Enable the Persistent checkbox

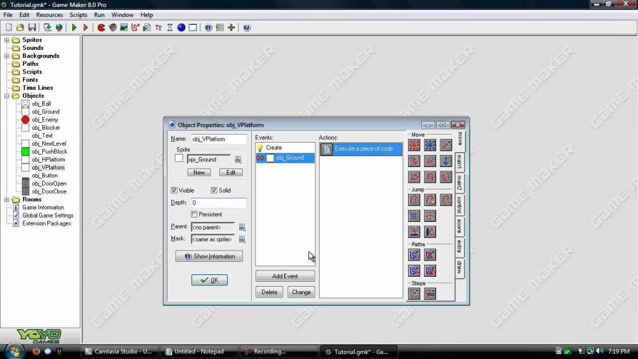click(194, 214)
